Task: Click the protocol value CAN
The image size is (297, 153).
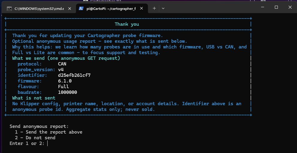Action: [x=62, y=64]
